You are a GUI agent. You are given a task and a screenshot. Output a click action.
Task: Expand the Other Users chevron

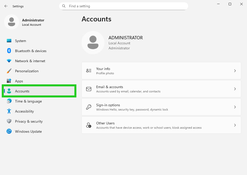tap(235, 125)
